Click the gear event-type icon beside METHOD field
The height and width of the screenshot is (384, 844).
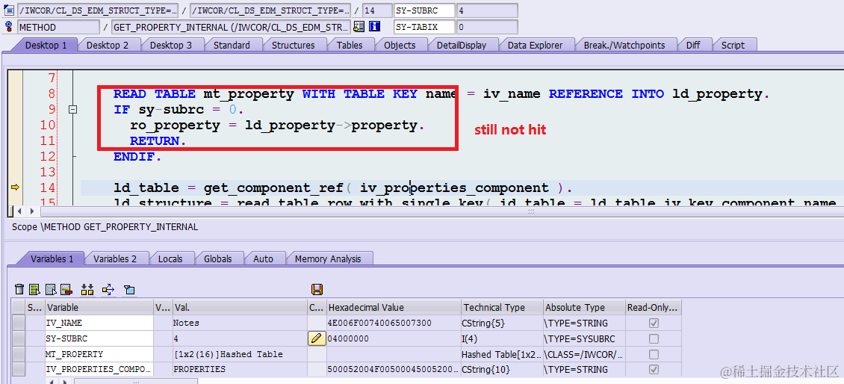[x=9, y=26]
